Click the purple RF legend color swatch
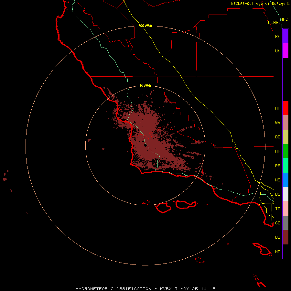 [286, 36]
